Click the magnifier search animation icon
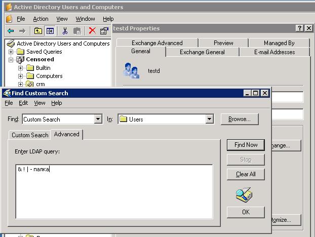Viewport: 315px width, 237px height. coord(244,194)
